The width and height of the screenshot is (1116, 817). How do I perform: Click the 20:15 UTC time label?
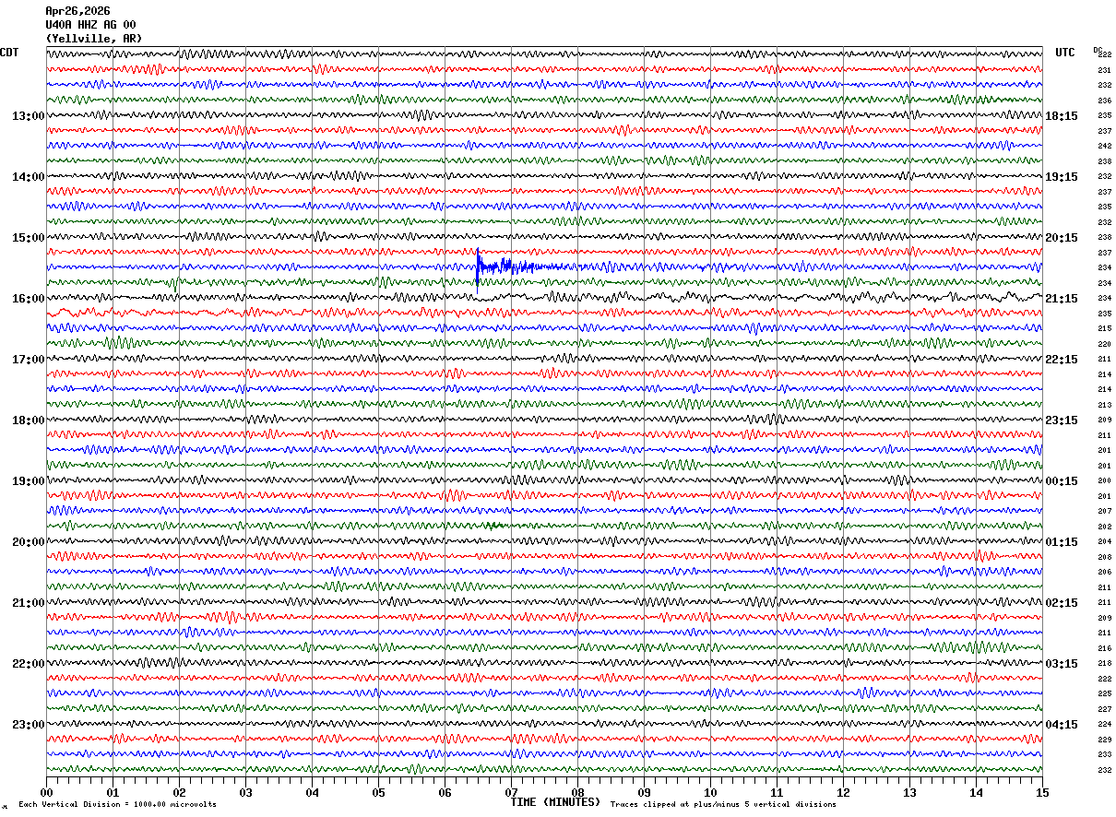[1062, 238]
